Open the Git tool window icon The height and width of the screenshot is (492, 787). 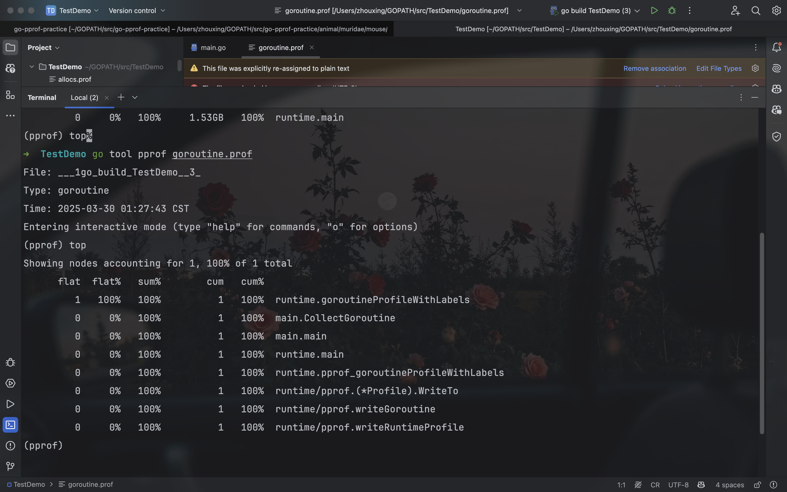tap(10, 466)
